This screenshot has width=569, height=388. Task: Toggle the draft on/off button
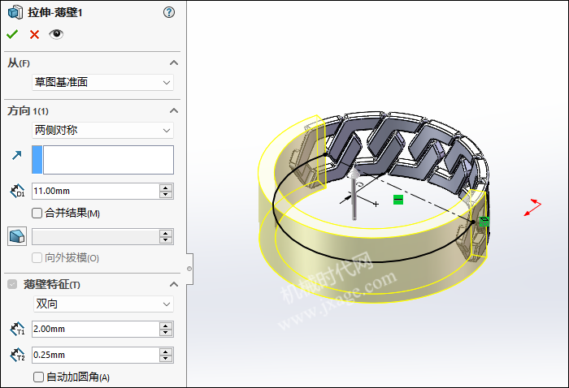17,236
